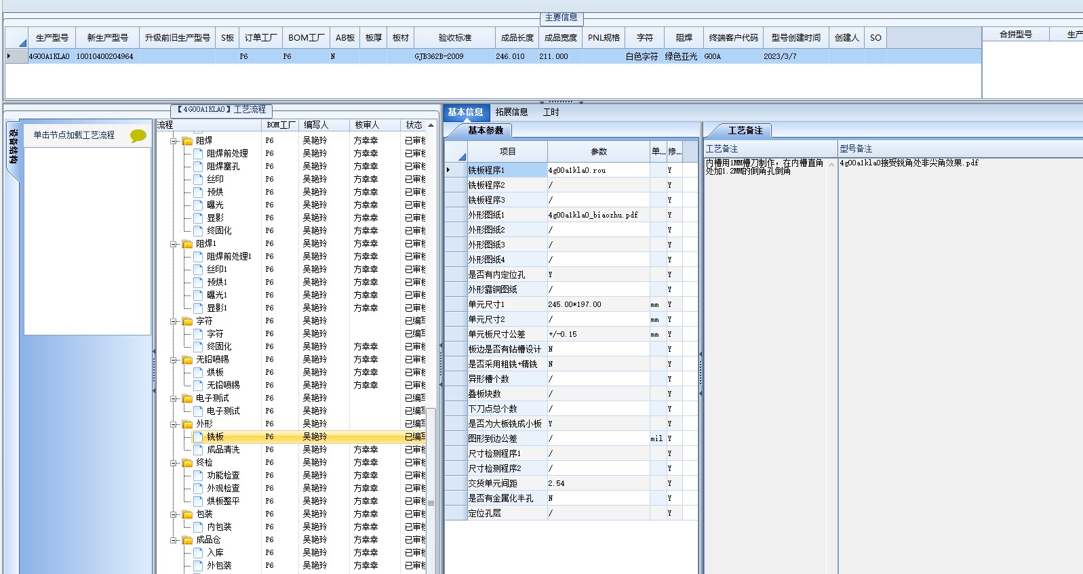This screenshot has width=1083, height=574.
Task: Collapse the 包装 tree node
Action: click(x=174, y=514)
